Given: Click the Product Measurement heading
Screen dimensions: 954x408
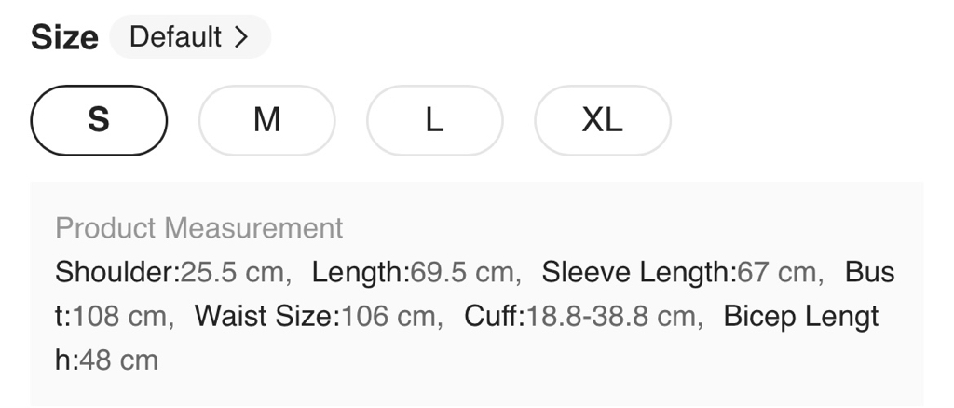Looking at the screenshot, I should [199, 228].
